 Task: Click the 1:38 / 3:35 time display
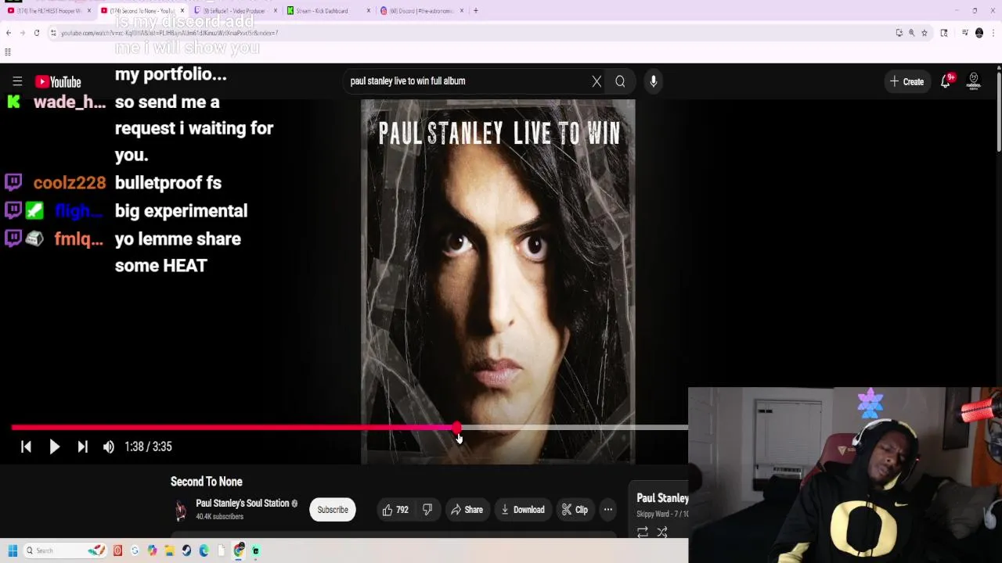click(148, 446)
